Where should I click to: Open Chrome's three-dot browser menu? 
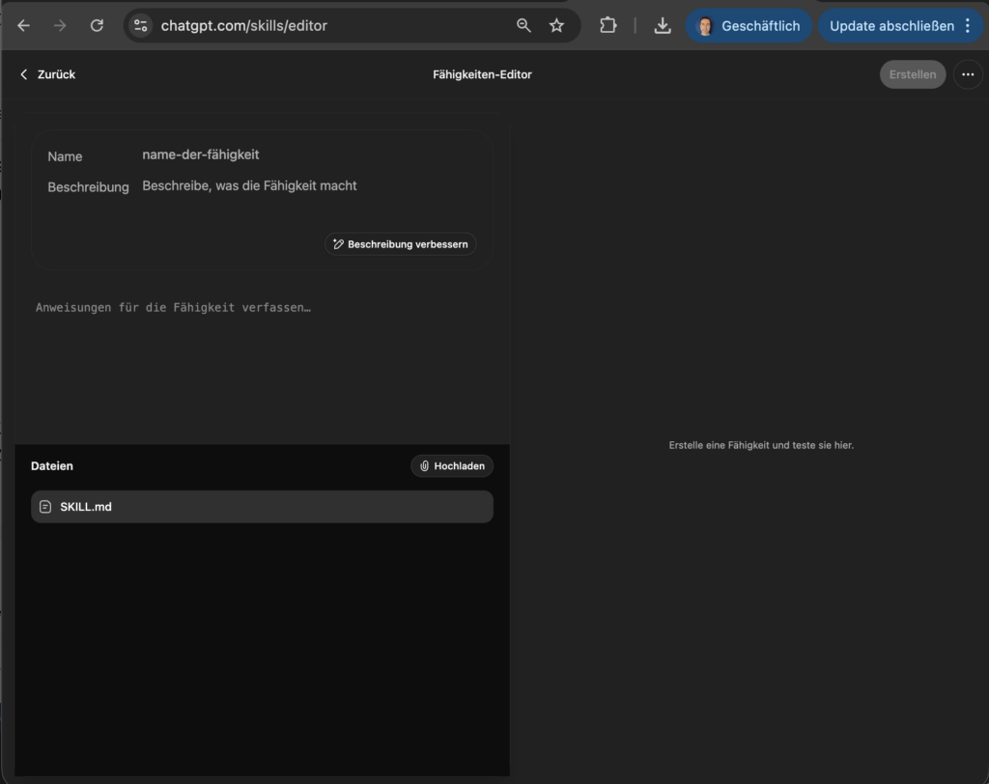[969, 25]
